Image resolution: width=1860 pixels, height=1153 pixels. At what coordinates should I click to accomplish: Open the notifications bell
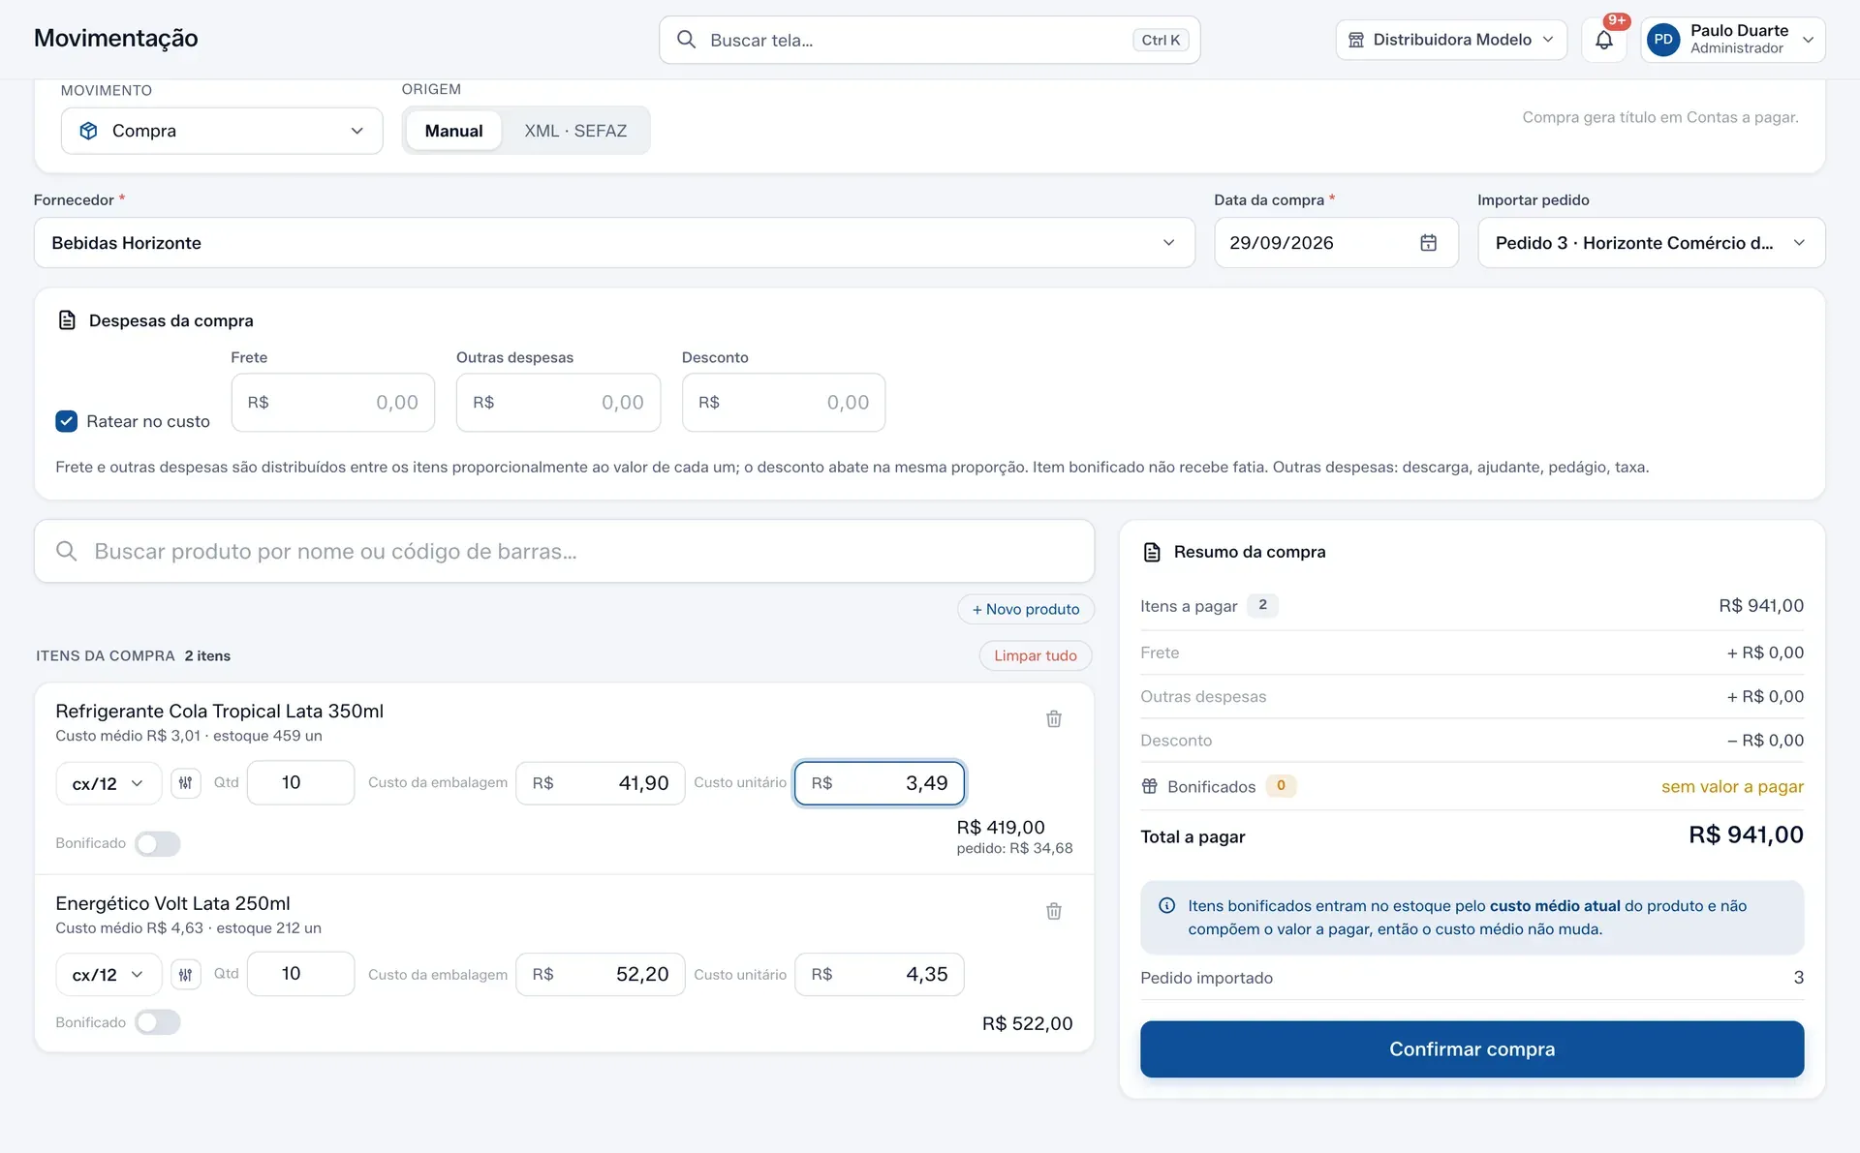pos(1604,40)
